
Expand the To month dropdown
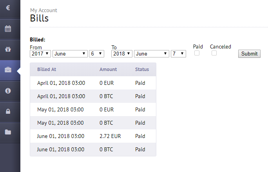pyautogui.click(x=152, y=54)
